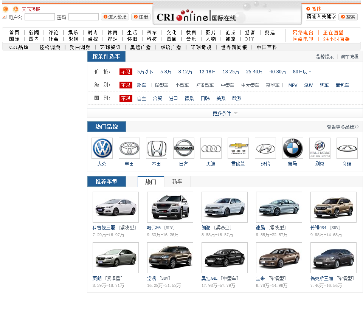The image size is (363, 330).
Task: Filter price by 12-18万
Action: coord(208,72)
